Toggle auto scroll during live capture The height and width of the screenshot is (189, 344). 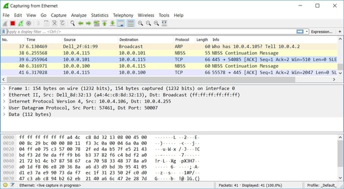[120, 23]
